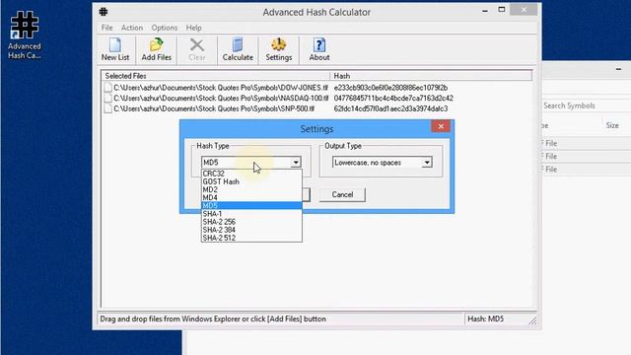Open the File menu
631x355 pixels.
[106, 28]
